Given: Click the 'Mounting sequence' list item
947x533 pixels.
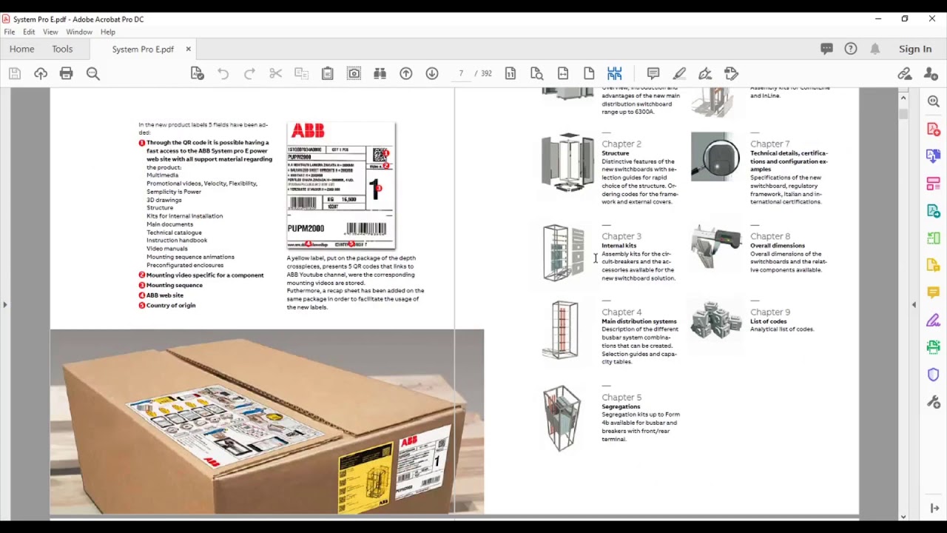Looking at the screenshot, I should click(x=175, y=285).
